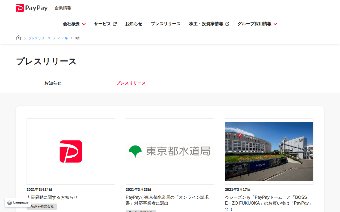This screenshot has width=340, height=212.
Task: Select the 2021年3月17日 date text
Action: pyautogui.click(x=238, y=190)
